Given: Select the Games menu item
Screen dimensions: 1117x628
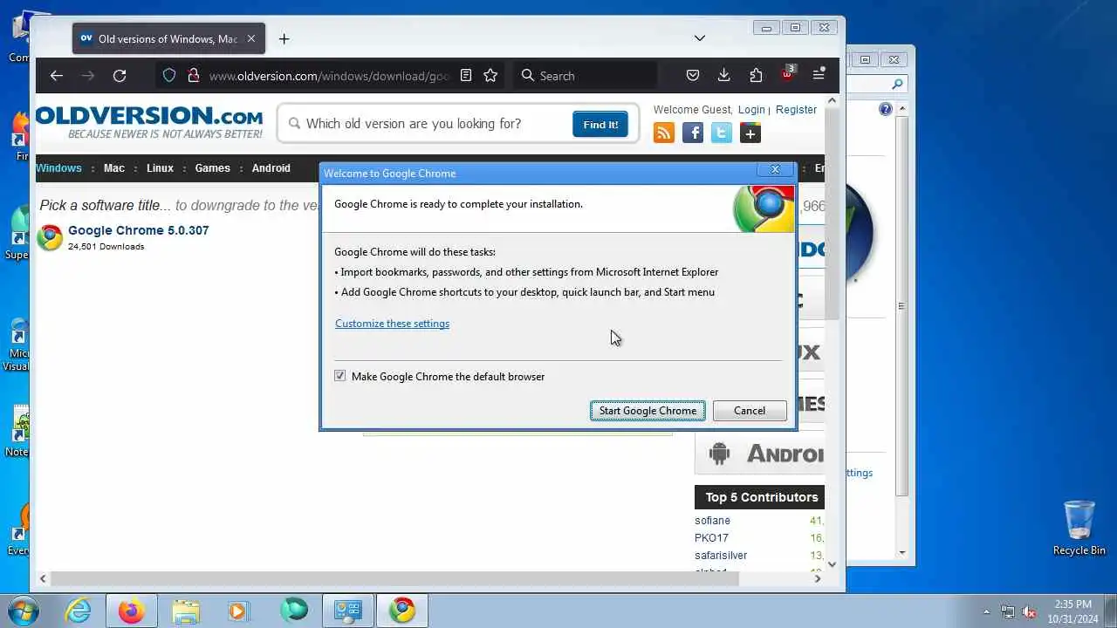Looking at the screenshot, I should [213, 168].
